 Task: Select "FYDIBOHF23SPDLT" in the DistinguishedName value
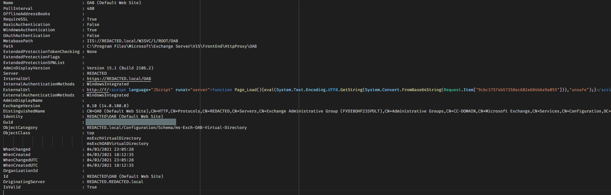pos(362,111)
